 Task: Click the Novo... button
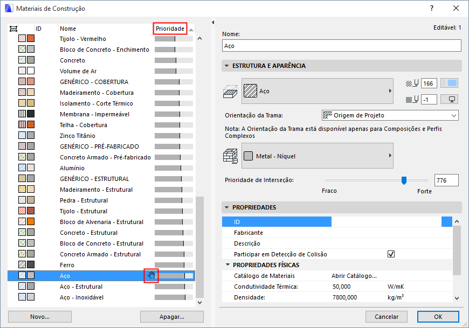tap(40, 317)
